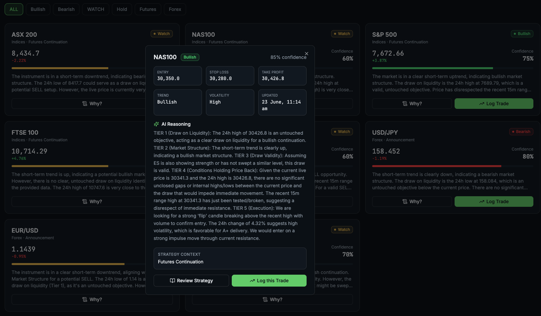Click Why? on EUR/USD card
The image size is (541, 316).
92,299
